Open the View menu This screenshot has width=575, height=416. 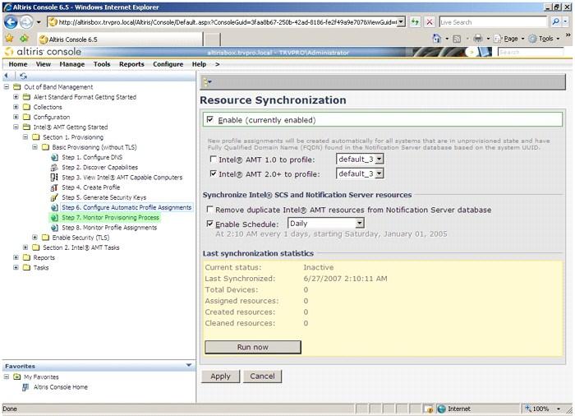(x=44, y=64)
